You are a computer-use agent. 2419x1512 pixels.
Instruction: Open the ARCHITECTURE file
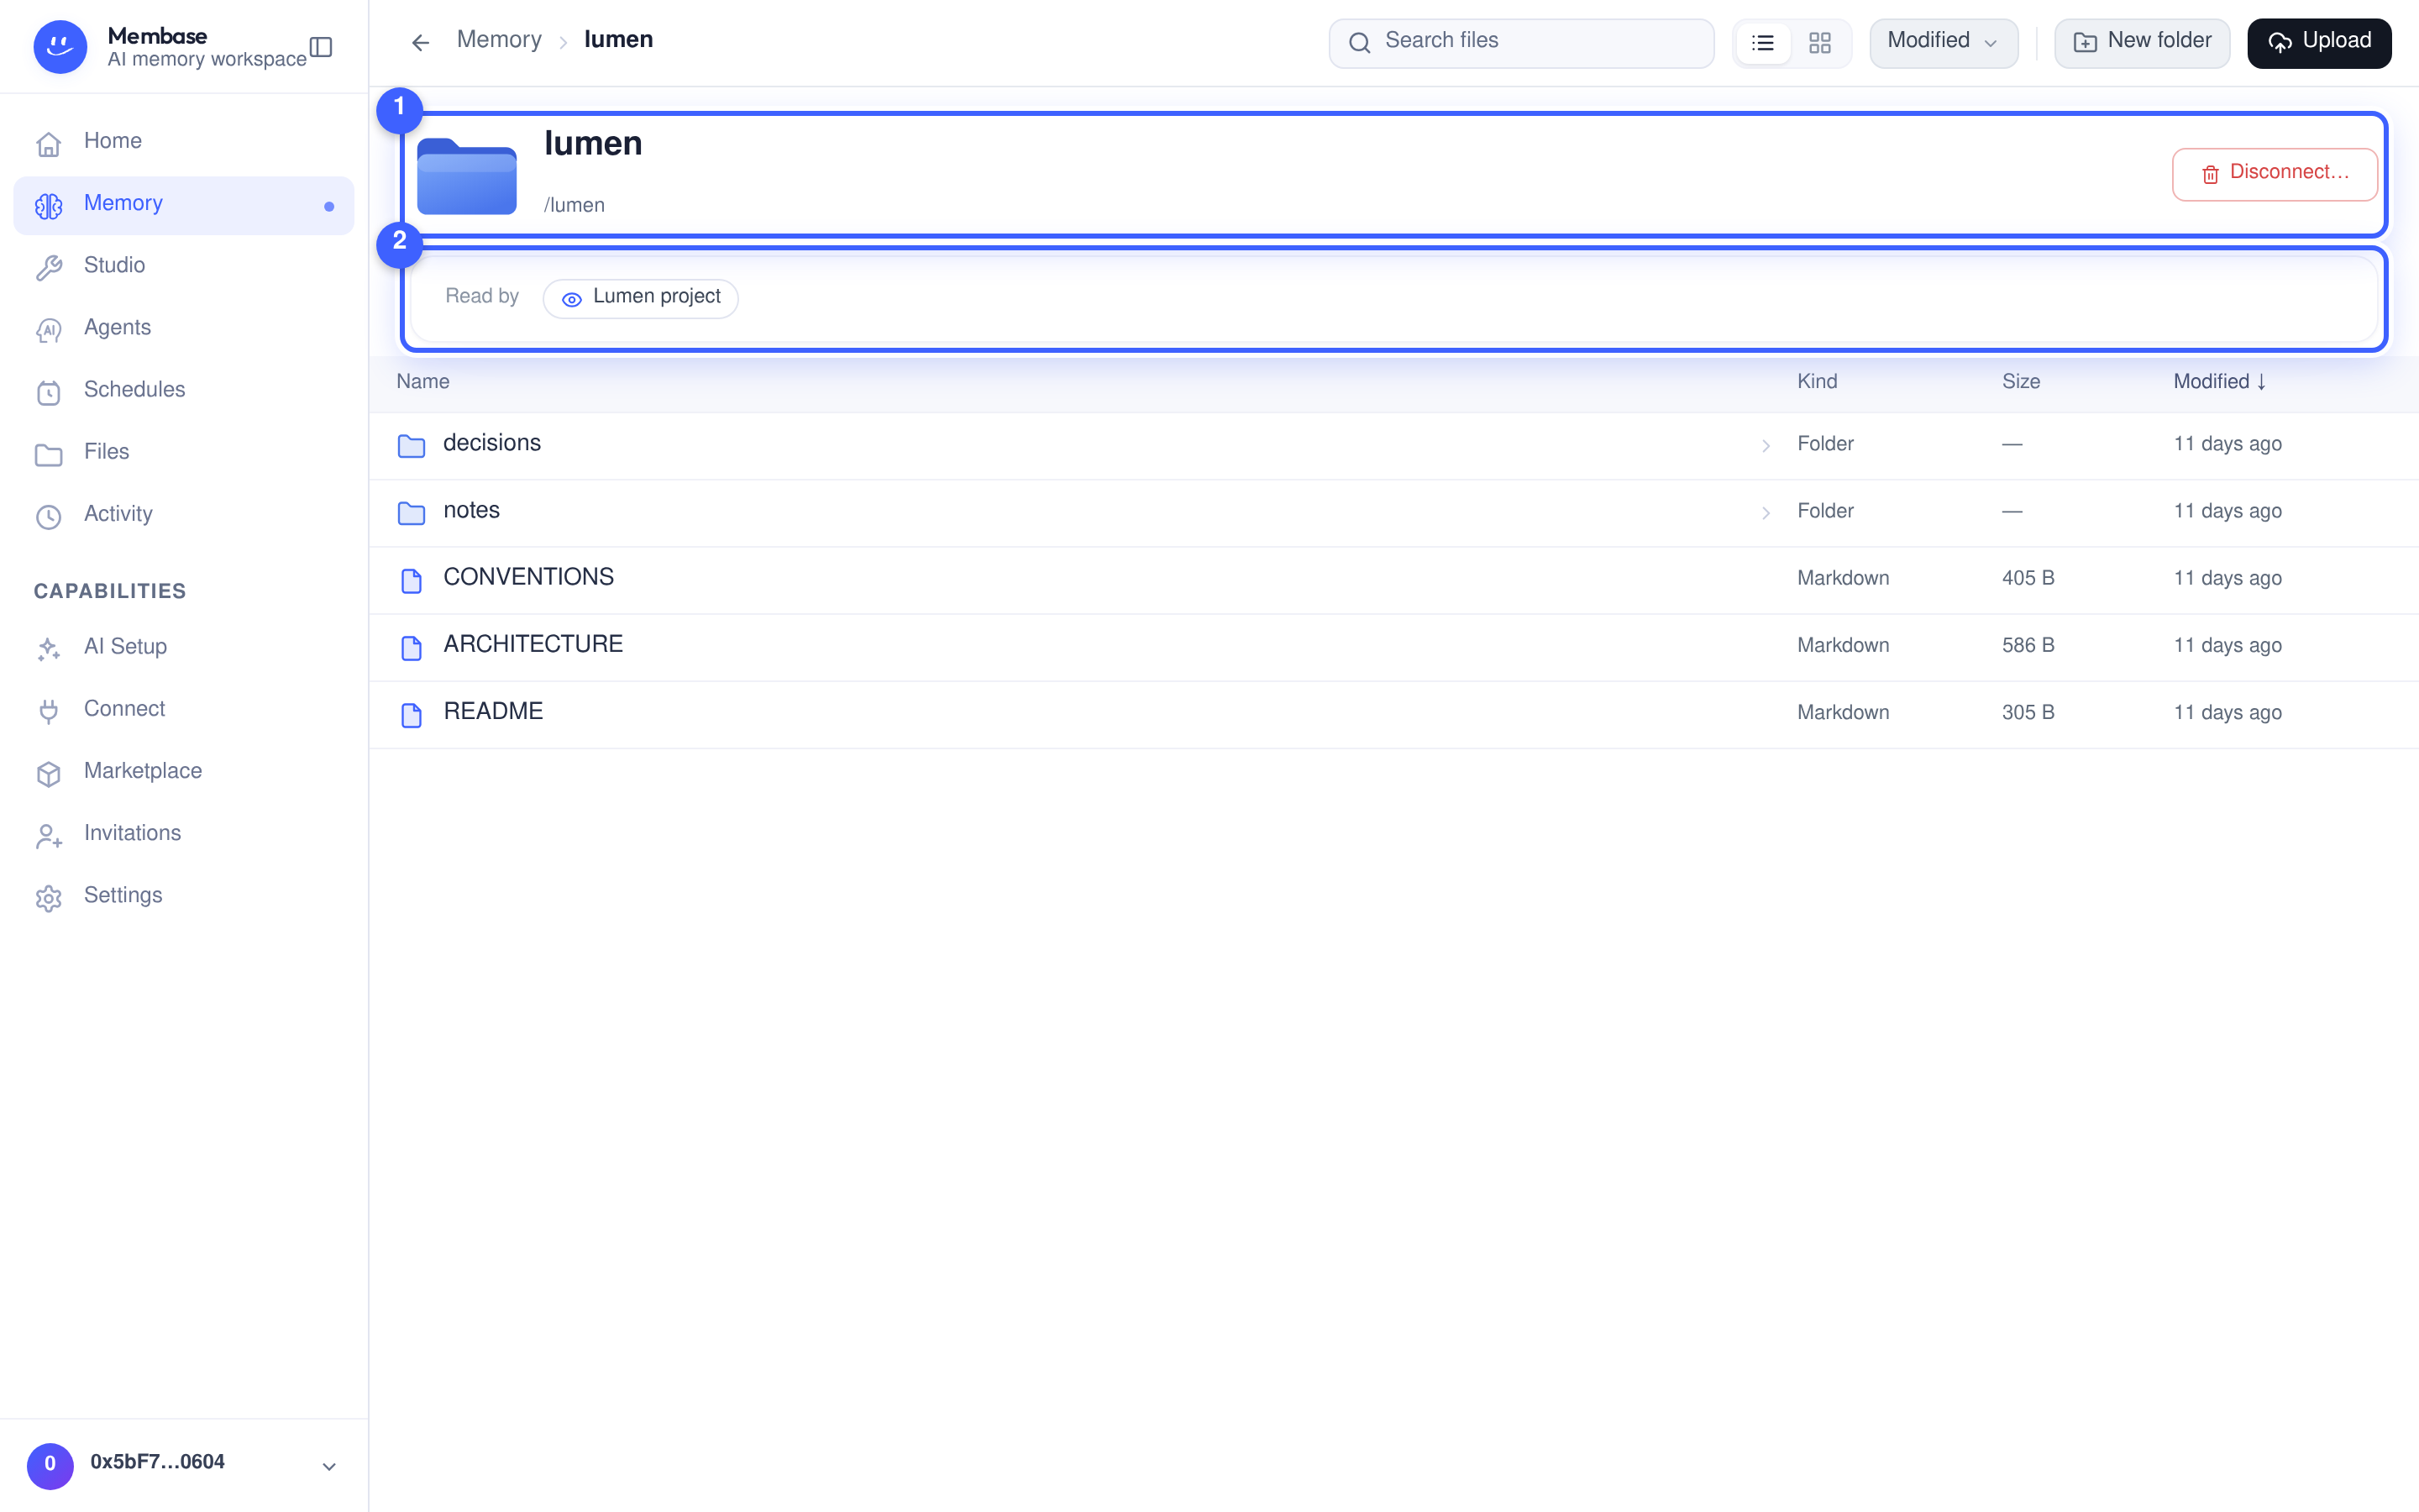click(x=1393, y=646)
